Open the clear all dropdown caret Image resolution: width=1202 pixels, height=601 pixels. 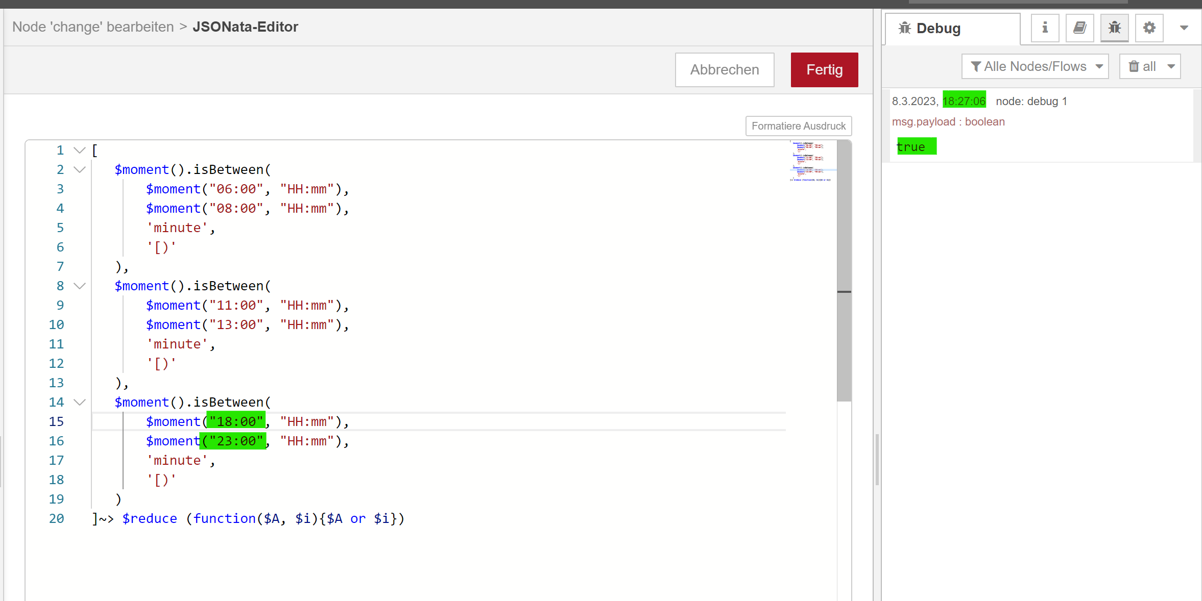pos(1171,66)
